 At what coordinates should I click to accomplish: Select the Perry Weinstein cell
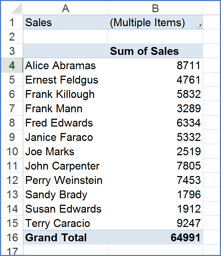coord(65,180)
